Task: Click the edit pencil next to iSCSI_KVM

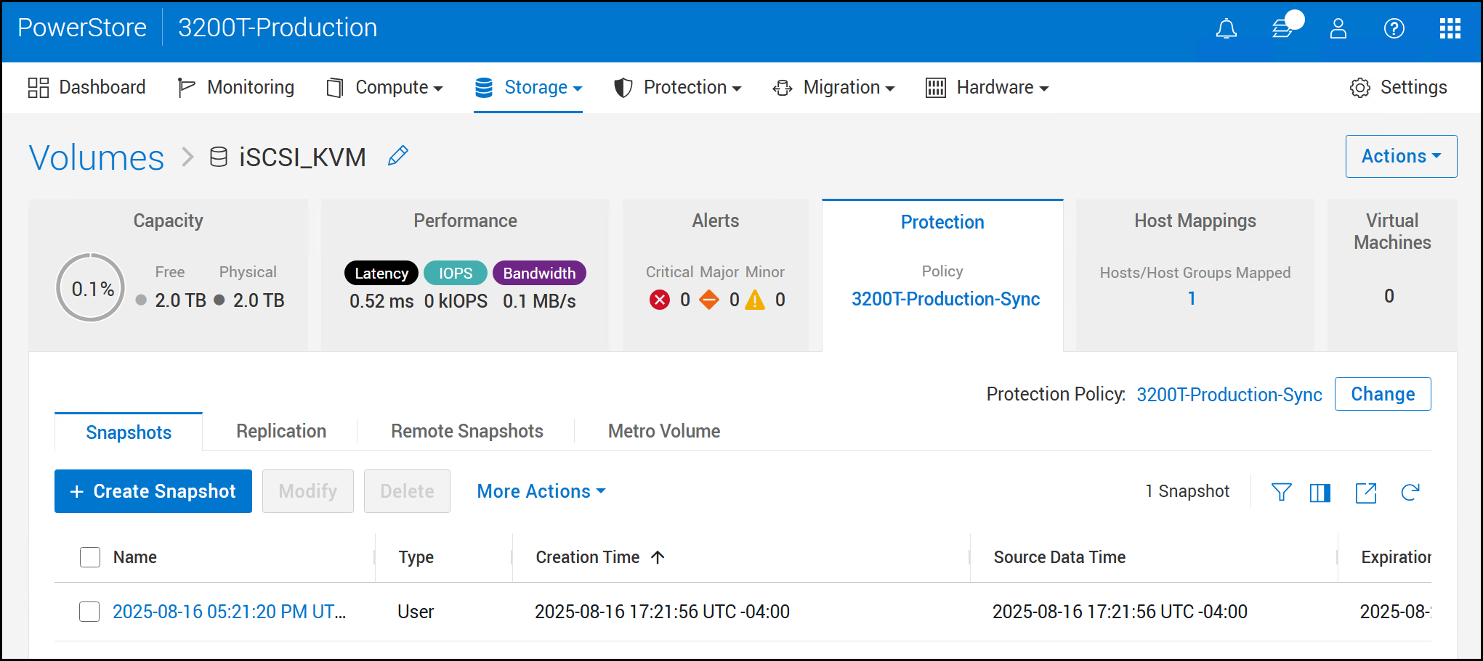Action: point(398,155)
